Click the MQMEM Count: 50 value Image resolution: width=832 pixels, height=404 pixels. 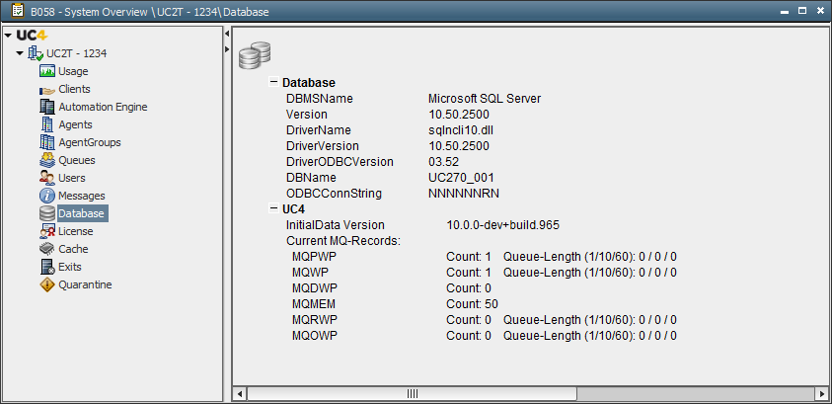pos(472,304)
